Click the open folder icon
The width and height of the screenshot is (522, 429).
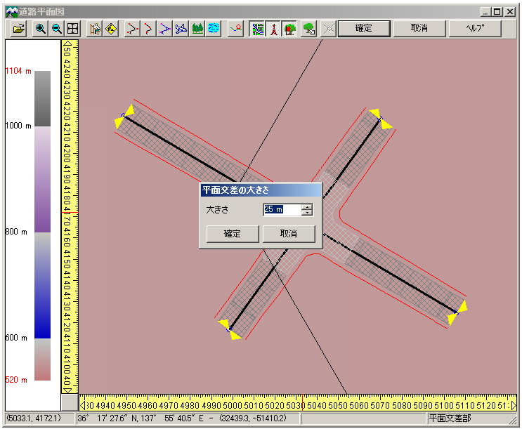pos(19,29)
